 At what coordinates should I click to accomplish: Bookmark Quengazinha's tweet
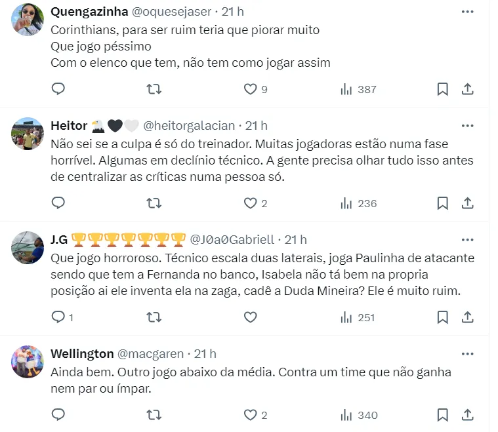pos(443,89)
